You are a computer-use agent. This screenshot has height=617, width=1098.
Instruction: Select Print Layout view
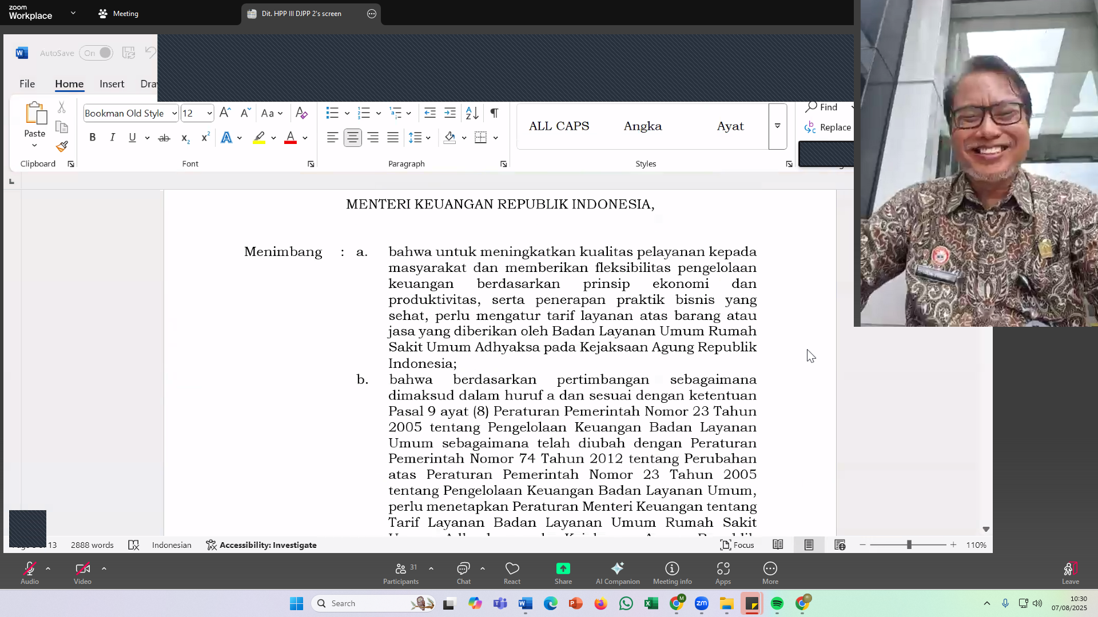coord(809,545)
